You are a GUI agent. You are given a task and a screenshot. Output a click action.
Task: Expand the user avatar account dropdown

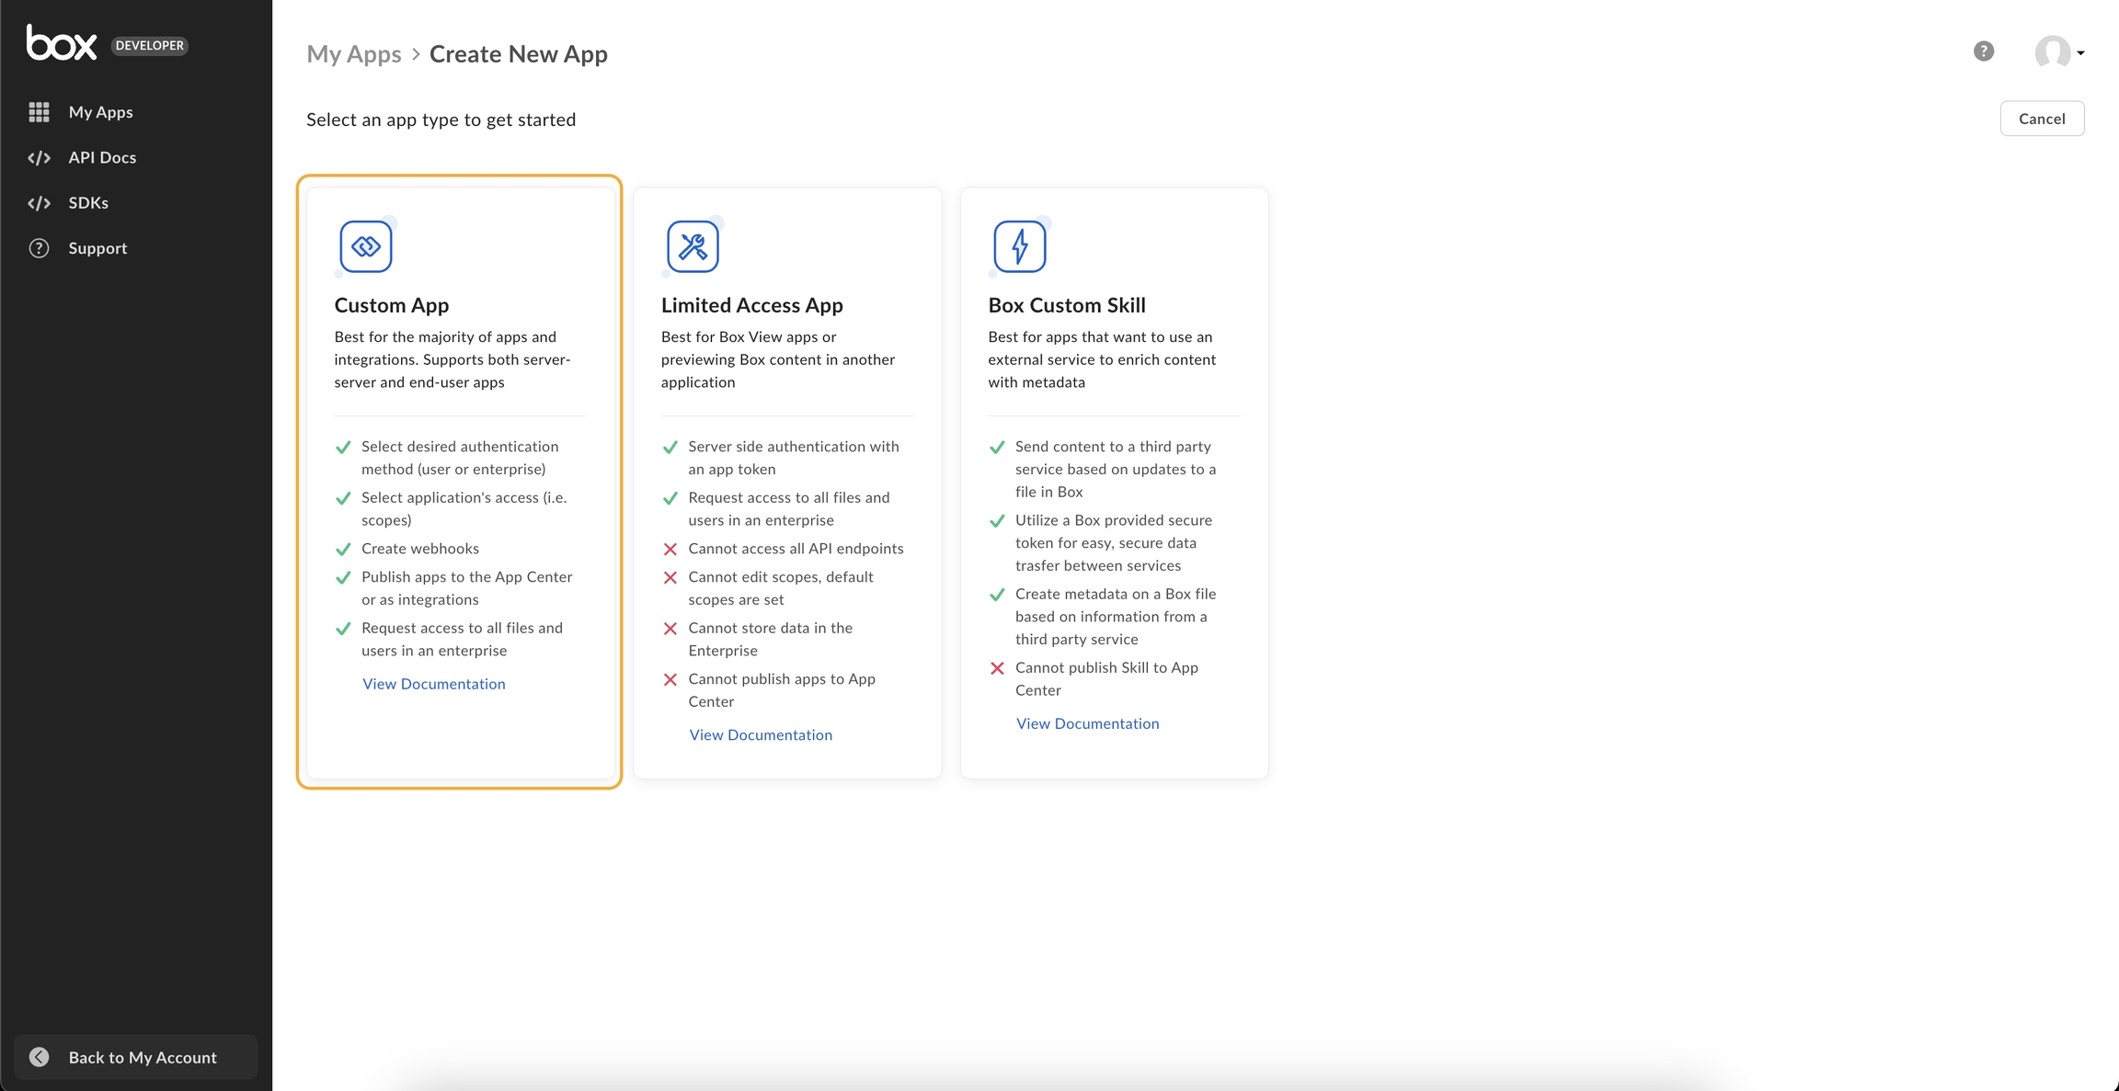tap(2059, 52)
